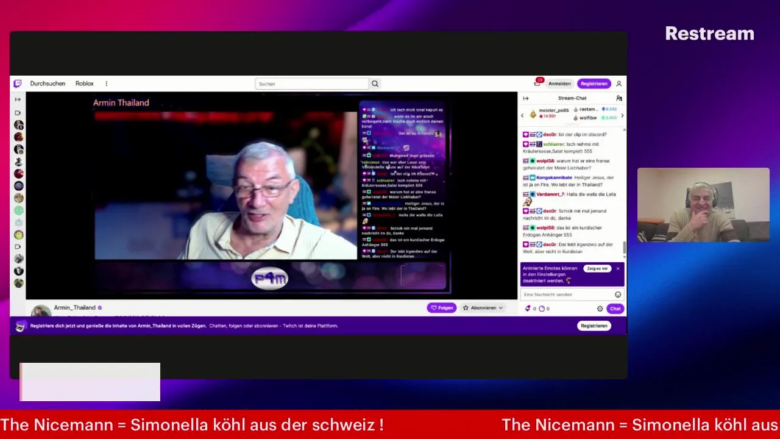Click the Twitch glitch icon in bottom banner

coord(20,326)
